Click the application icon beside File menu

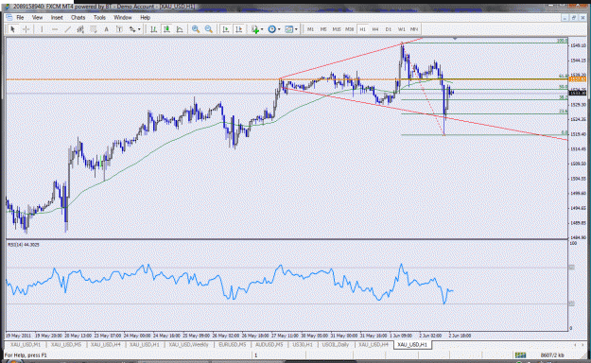9,17
